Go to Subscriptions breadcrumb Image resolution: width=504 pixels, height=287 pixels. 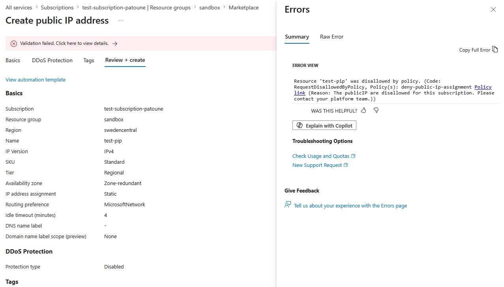[57, 7]
